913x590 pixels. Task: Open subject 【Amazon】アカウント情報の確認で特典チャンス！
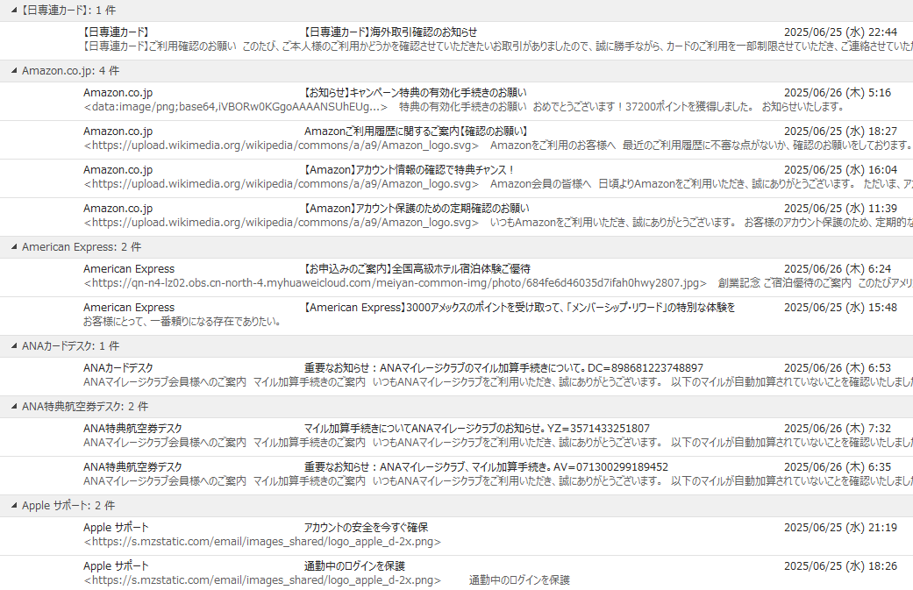point(410,170)
